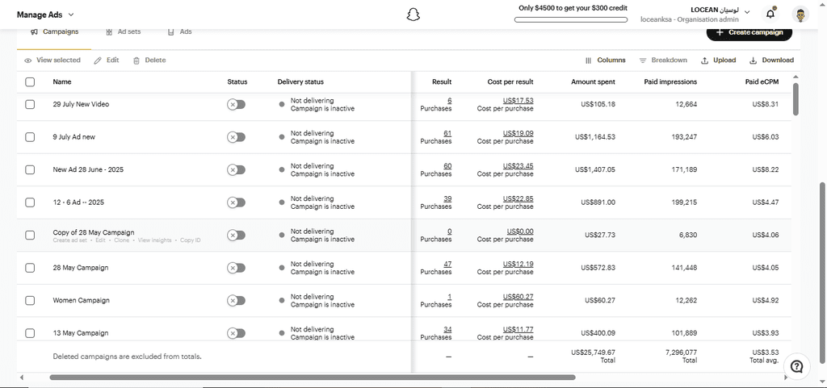Click the table scroll up arrow
Viewport: 827px width, 388px height.
pos(796,77)
